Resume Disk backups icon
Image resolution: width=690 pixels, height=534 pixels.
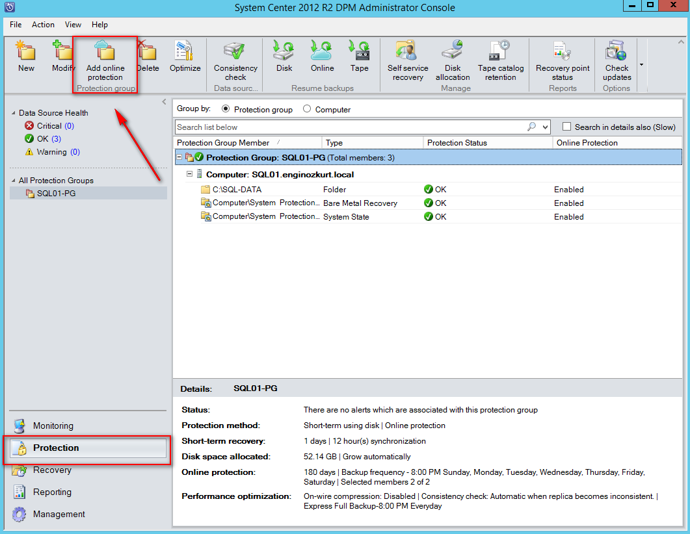(284, 51)
